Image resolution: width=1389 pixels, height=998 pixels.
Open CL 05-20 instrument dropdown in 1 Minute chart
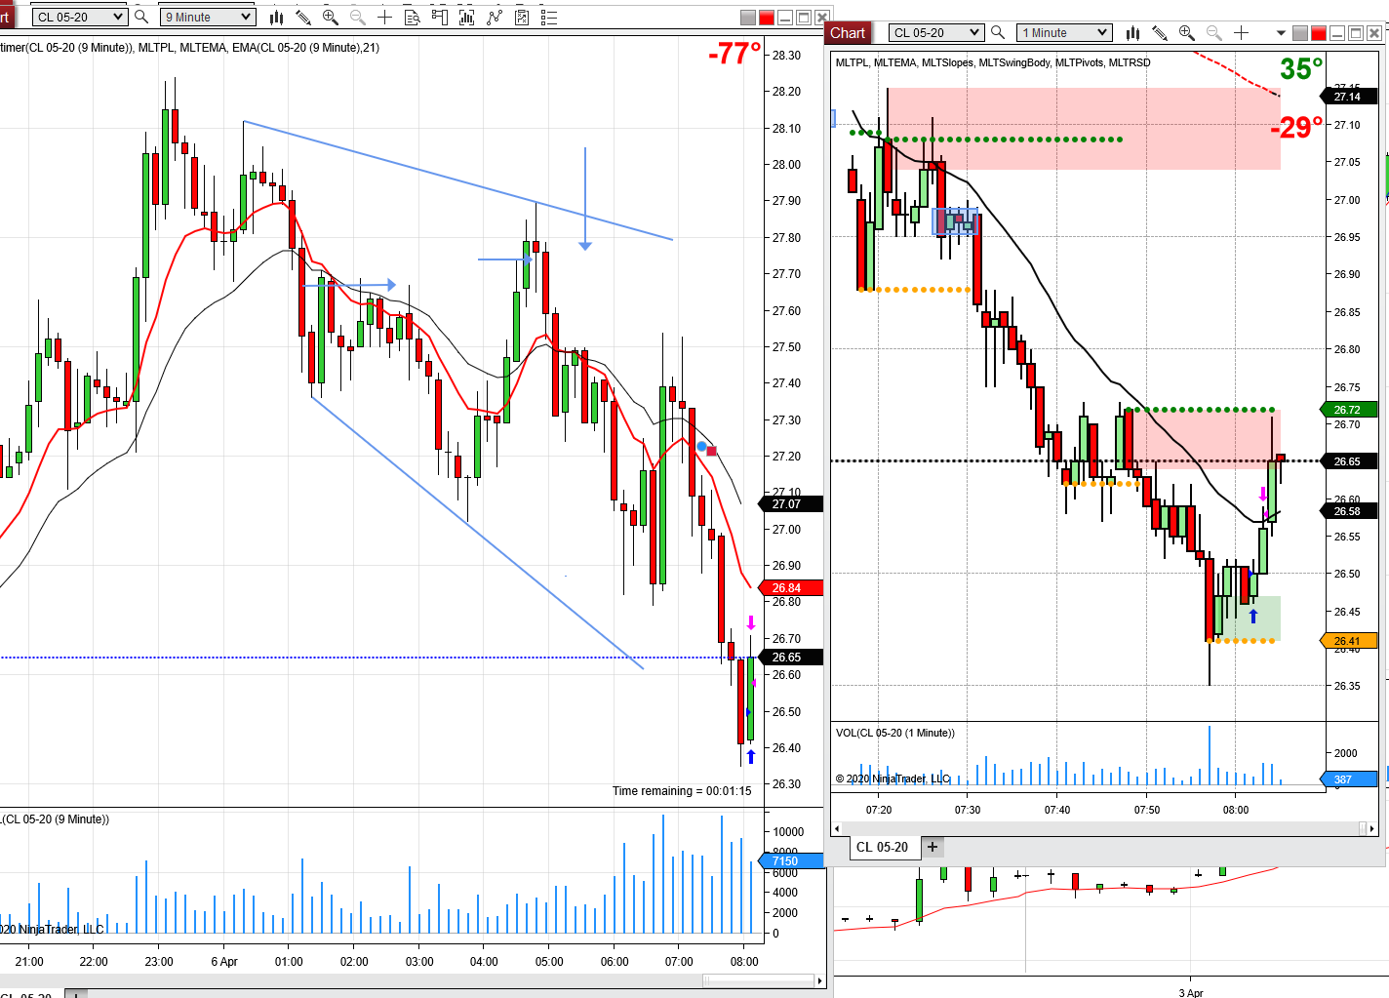(935, 32)
